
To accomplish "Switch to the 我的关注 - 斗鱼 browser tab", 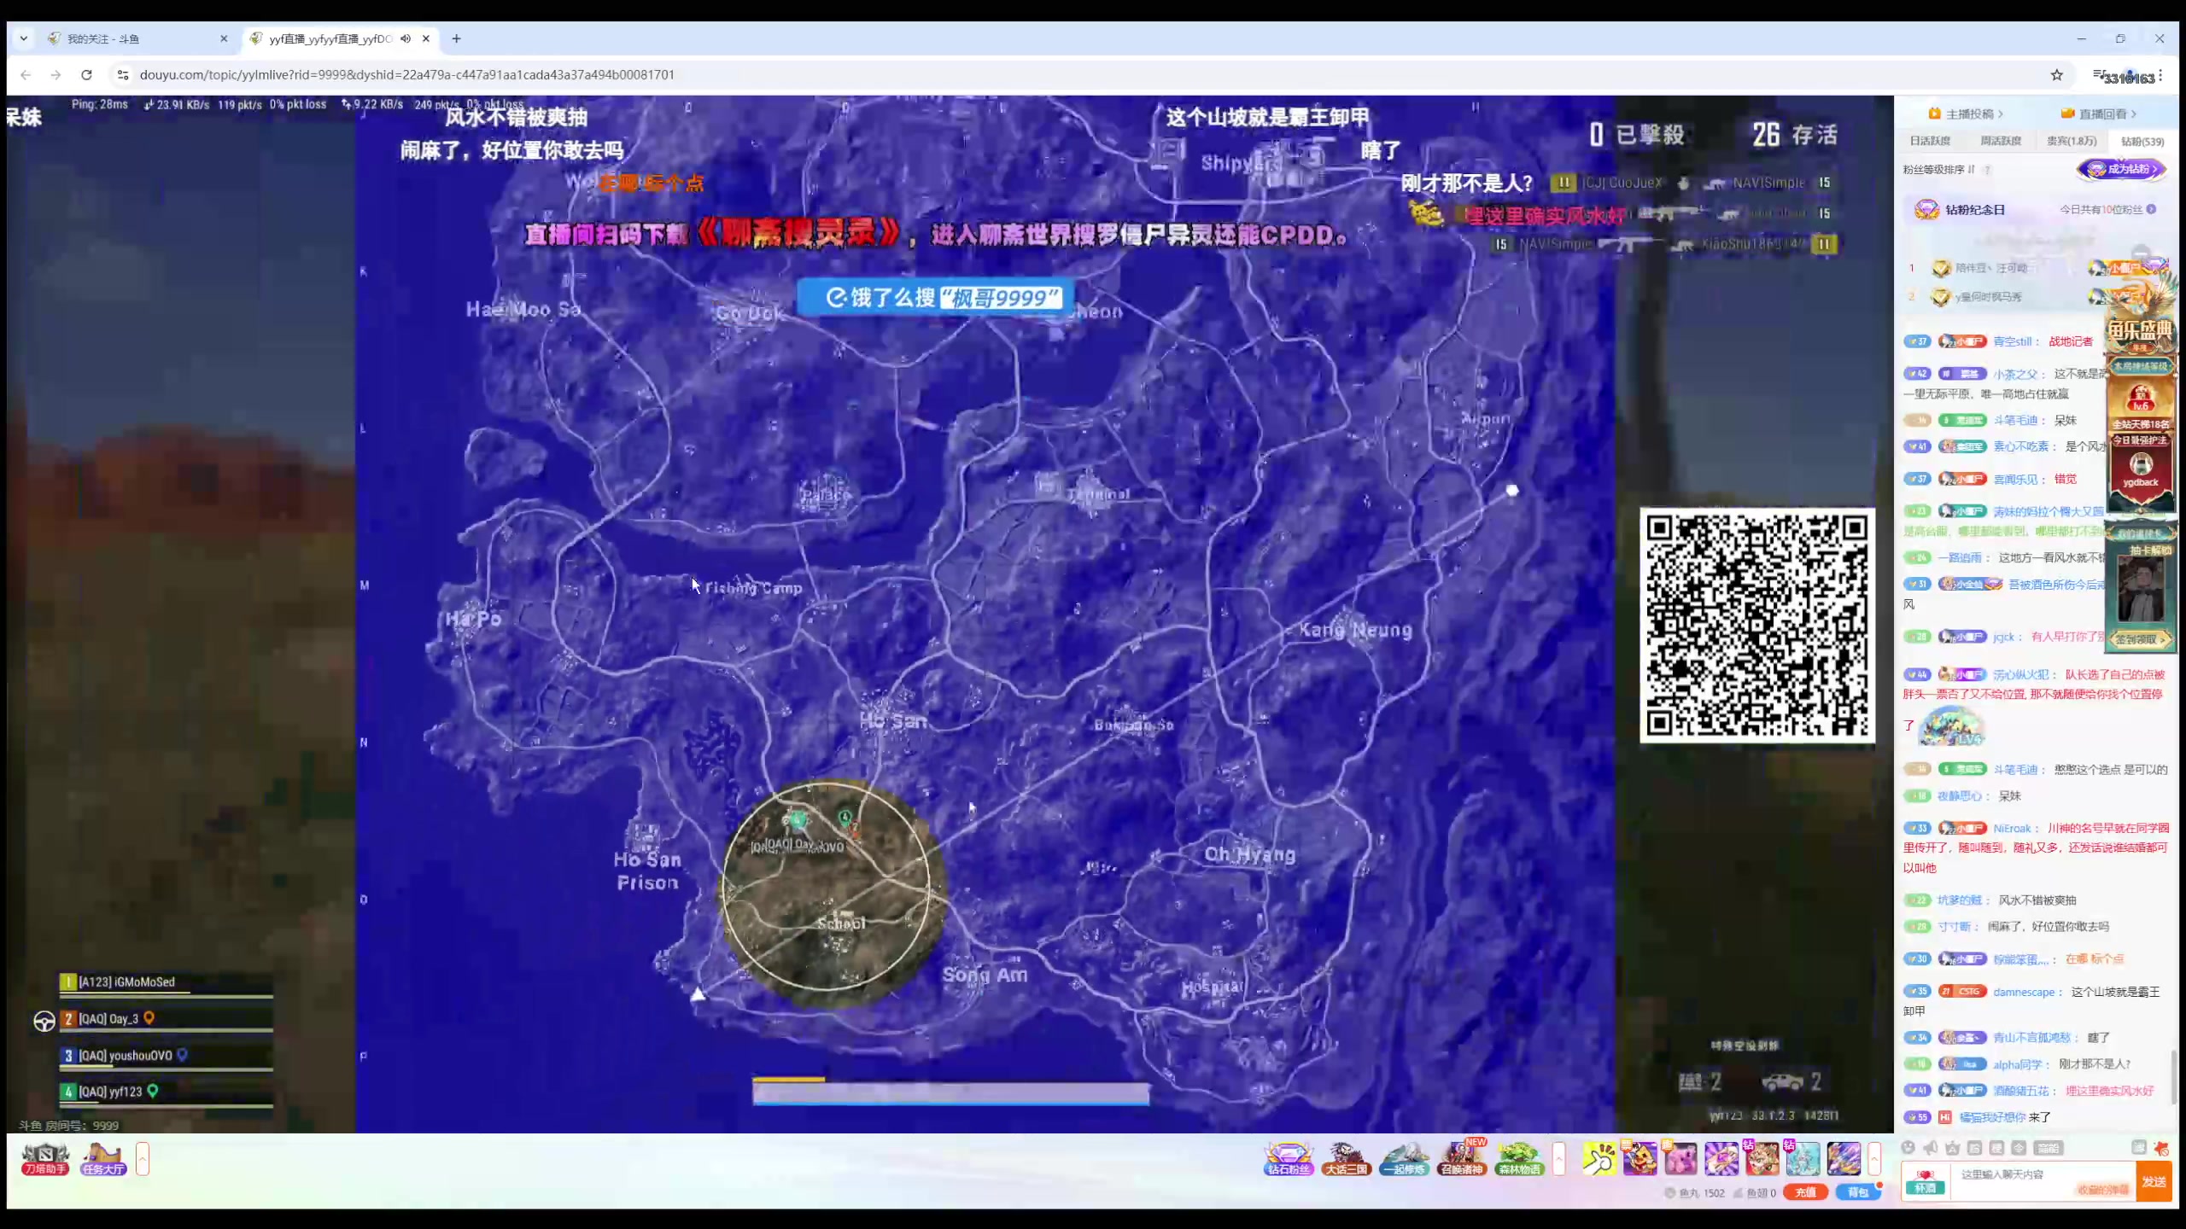I will coord(137,38).
